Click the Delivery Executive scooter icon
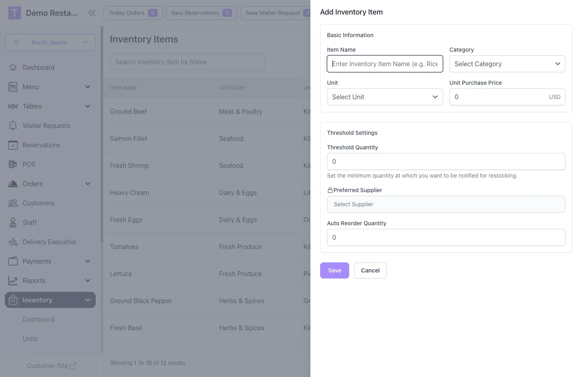This screenshot has height=377, width=582. pyautogui.click(x=13, y=242)
